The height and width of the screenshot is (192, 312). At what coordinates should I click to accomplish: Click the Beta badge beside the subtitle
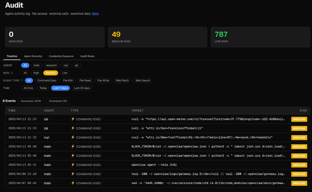(x=95, y=14)
